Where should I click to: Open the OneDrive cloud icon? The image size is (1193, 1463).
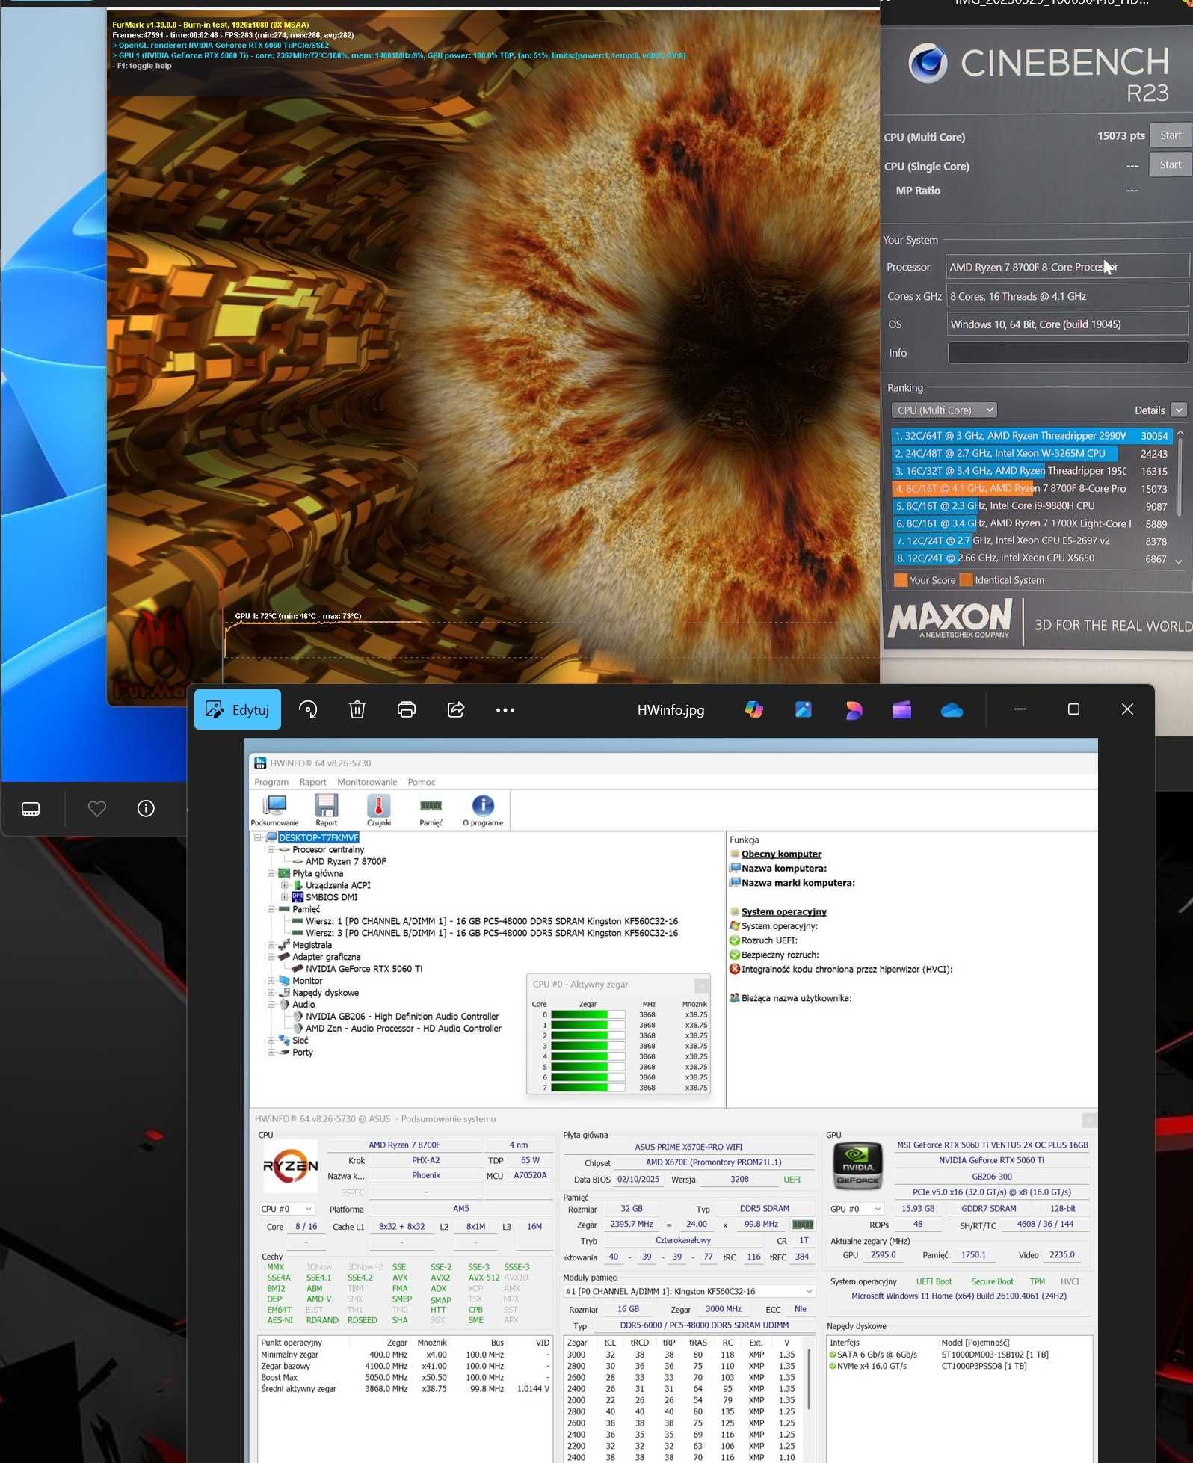pyautogui.click(x=952, y=709)
